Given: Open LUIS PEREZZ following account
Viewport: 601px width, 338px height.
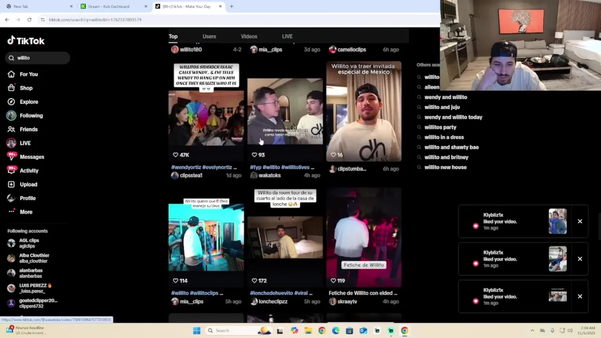Looking at the screenshot, I should (35, 288).
